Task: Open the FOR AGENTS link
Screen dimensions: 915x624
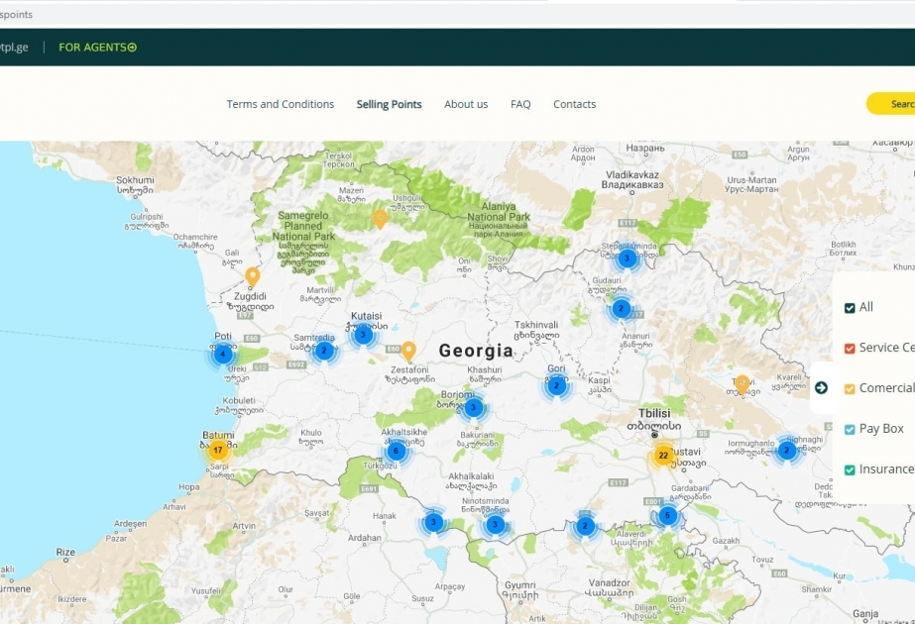Action: [x=97, y=48]
